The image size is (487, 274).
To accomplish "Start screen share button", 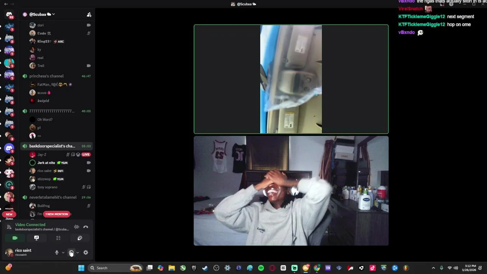I will click(x=37, y=238).
